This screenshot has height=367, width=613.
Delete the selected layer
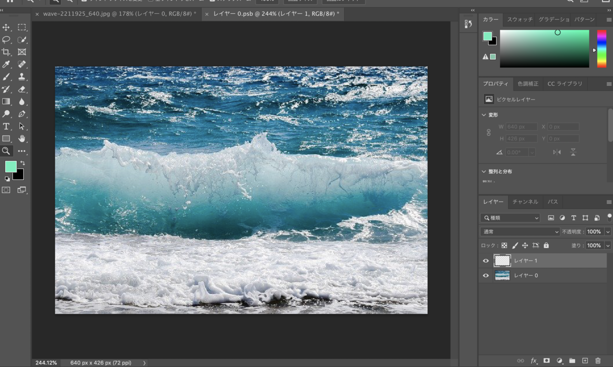coord(598,361)
